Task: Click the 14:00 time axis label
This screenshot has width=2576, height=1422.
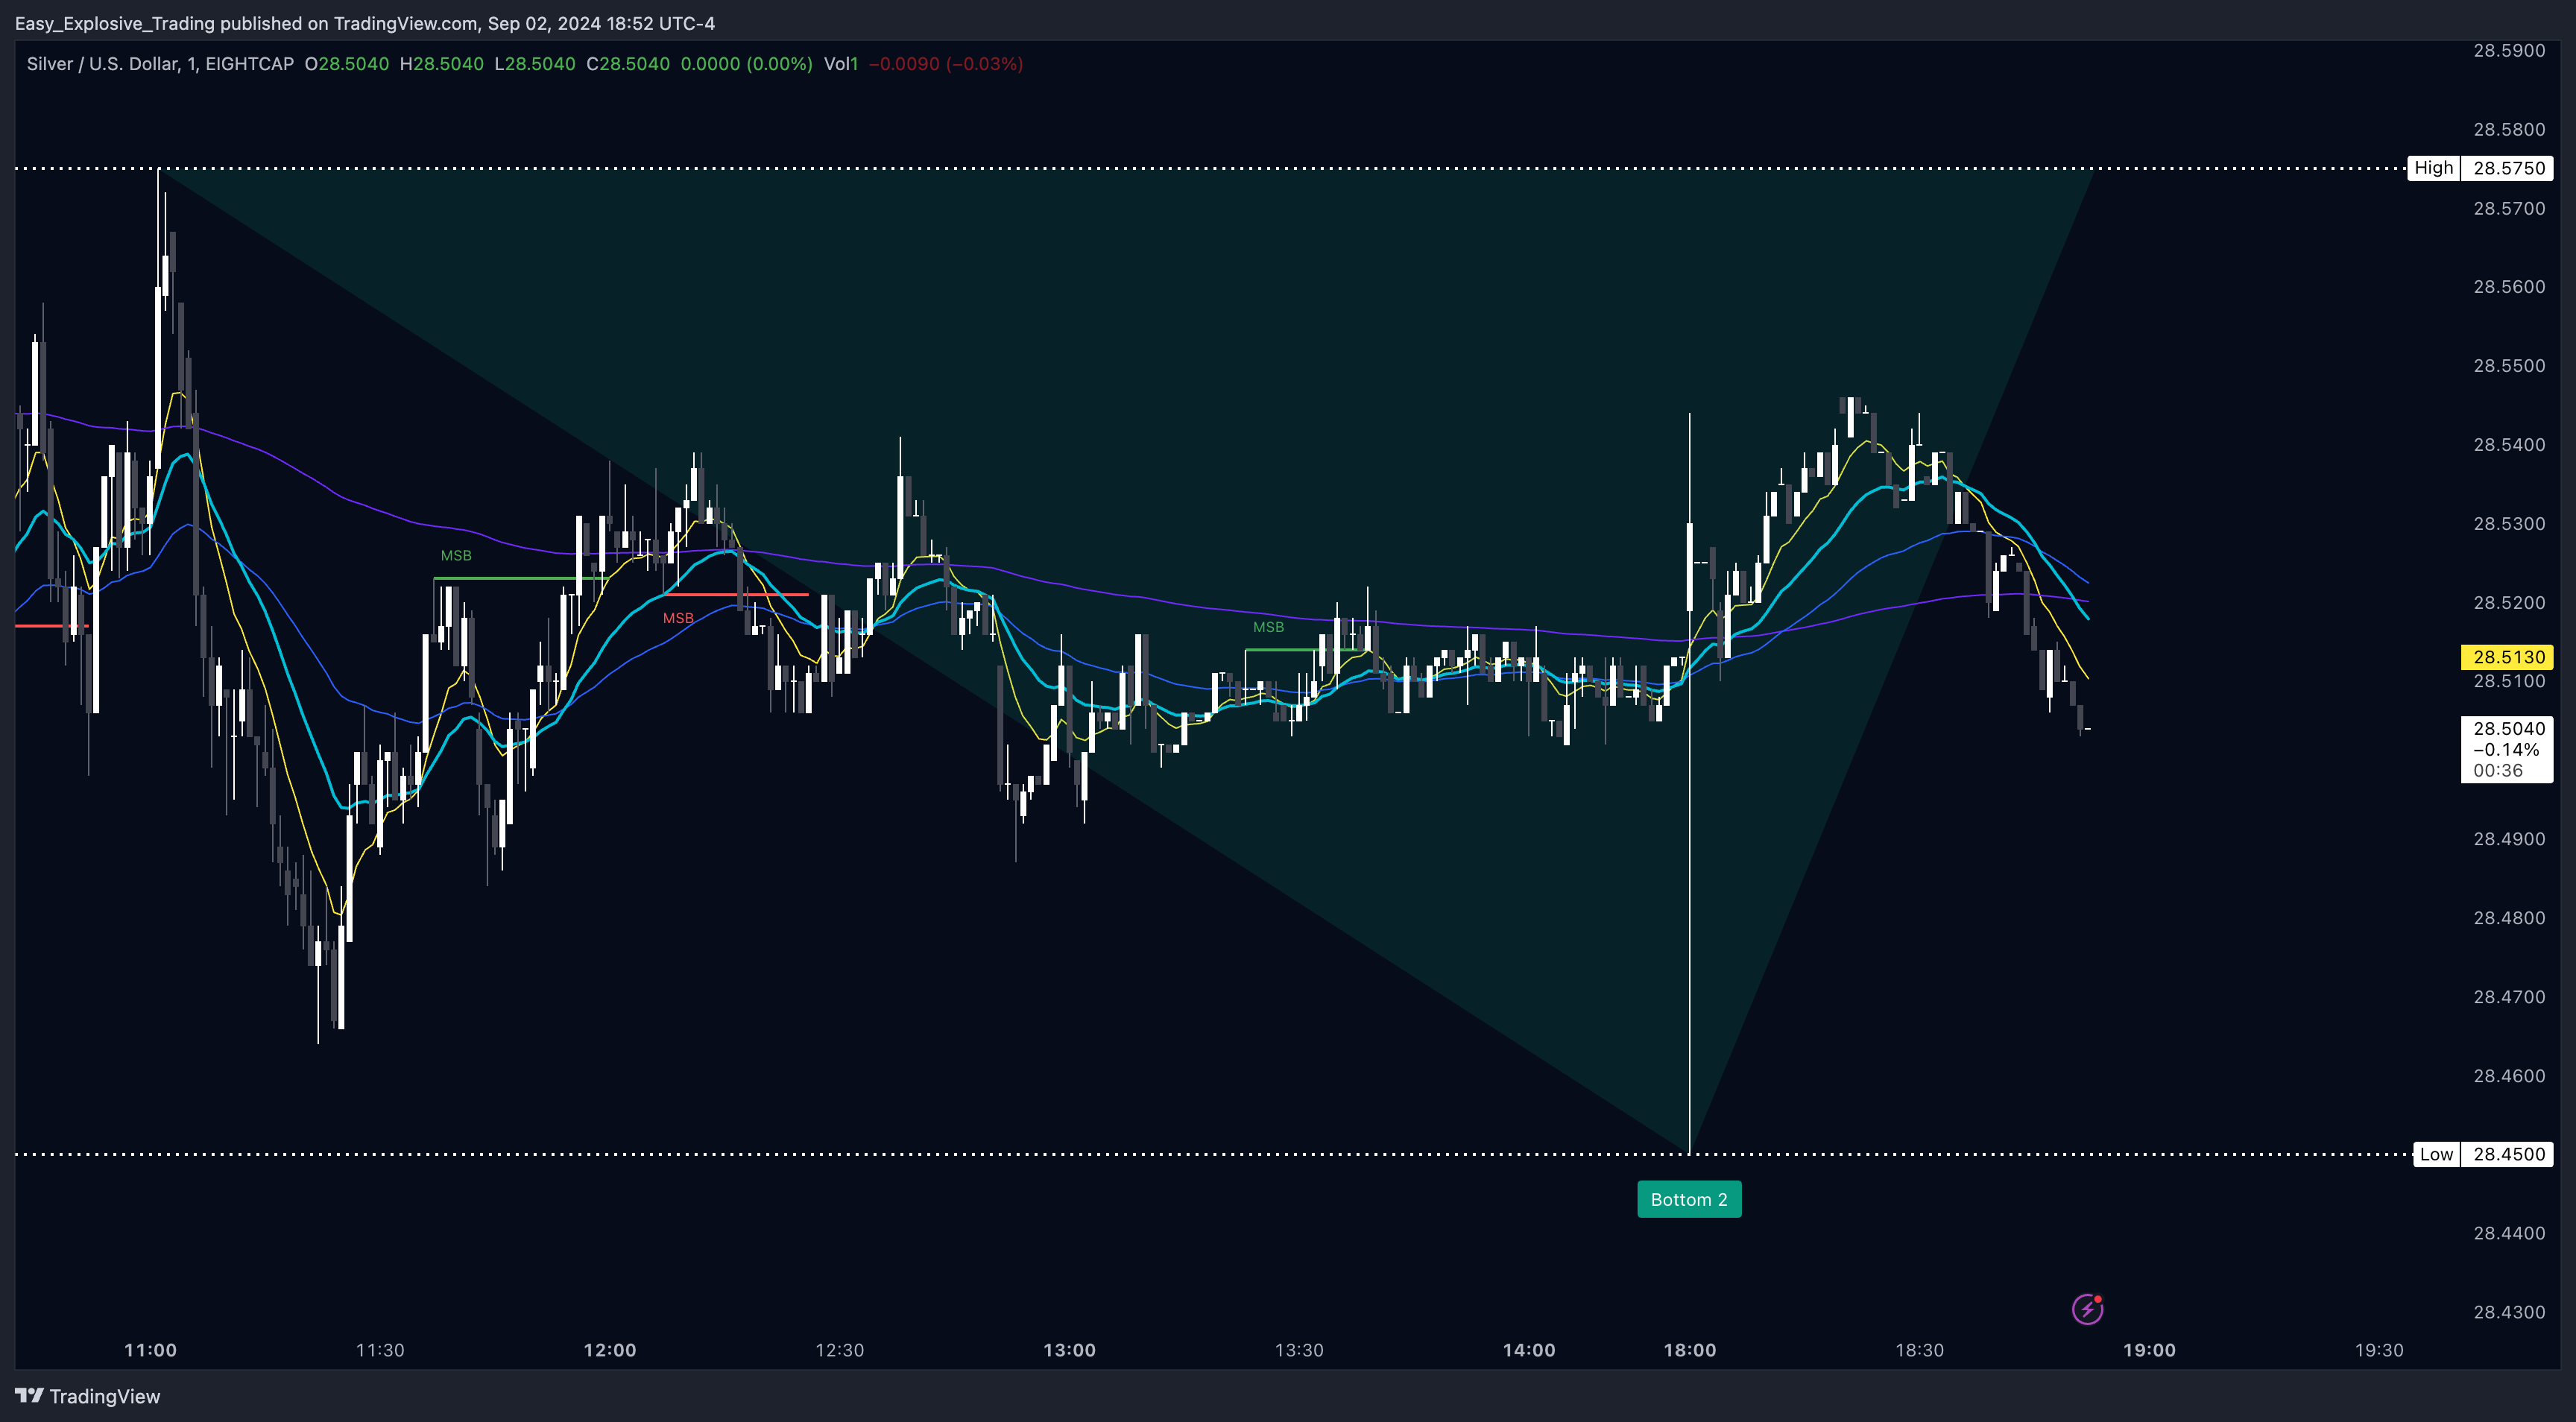Action: pos(1529,1350)
